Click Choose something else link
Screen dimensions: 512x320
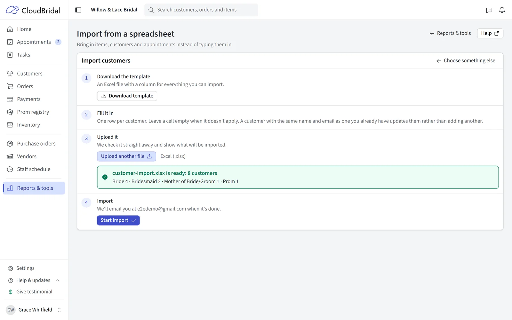(466, 61)
